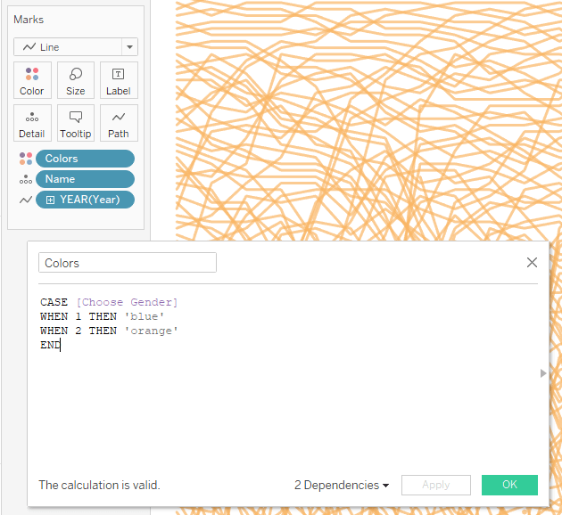
Task: Open the Tooltip marks card
Action: tap(76, 123)
